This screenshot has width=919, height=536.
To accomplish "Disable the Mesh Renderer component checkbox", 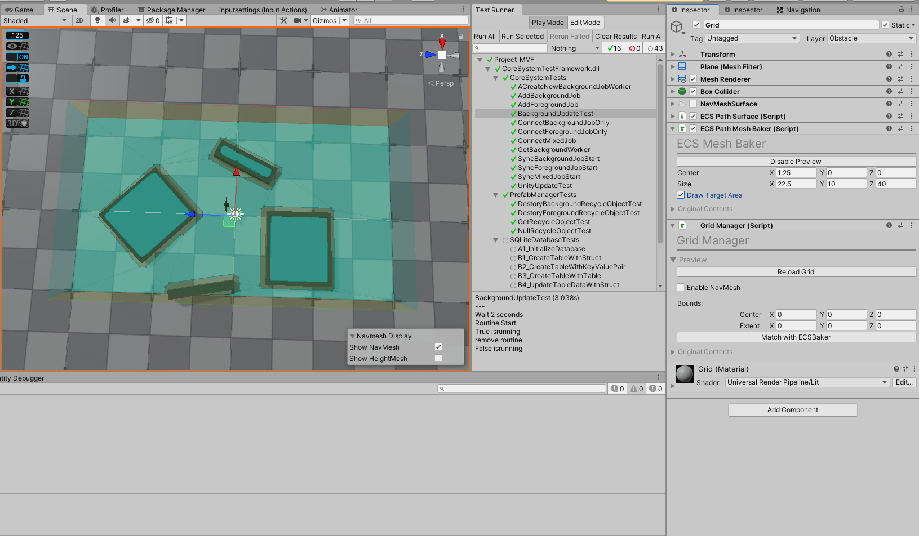I will (x=693, y=79).
